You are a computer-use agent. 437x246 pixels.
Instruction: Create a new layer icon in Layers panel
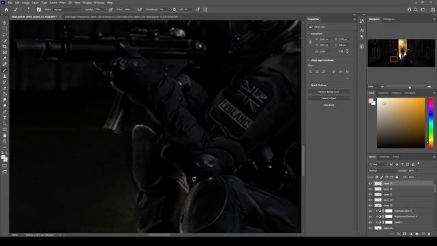pyautogui.click(x=423, y=234)
